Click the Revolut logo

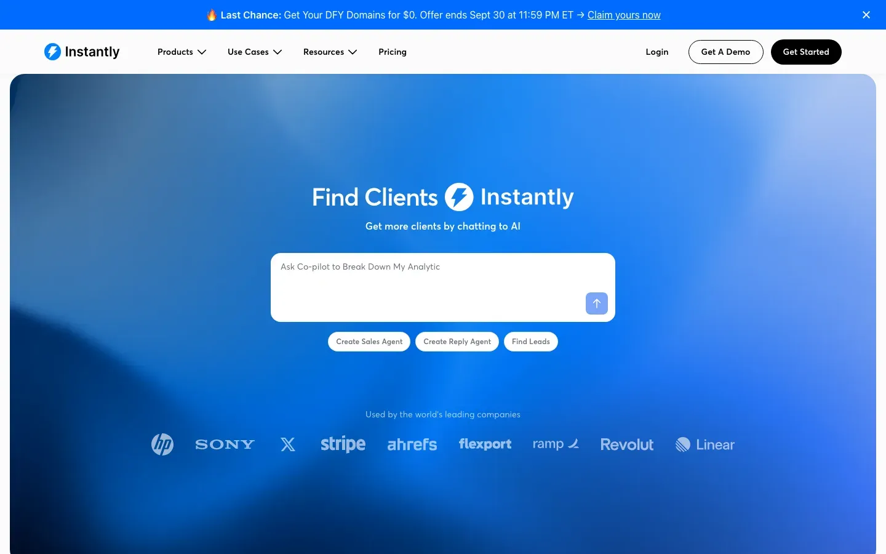(x=627, y=444)
